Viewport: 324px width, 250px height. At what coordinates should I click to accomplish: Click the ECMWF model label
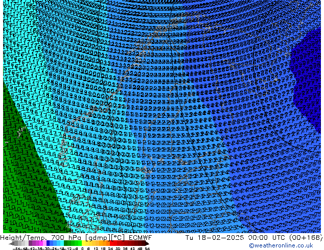[x=140, y=238]
